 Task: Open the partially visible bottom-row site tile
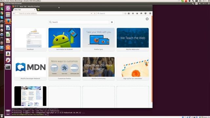tap(31, 97)
